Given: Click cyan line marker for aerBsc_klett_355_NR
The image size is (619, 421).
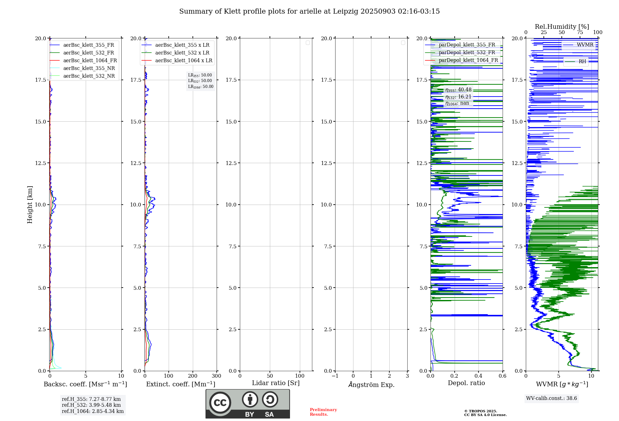Looking at the screenshot, I should coord(54,68).
